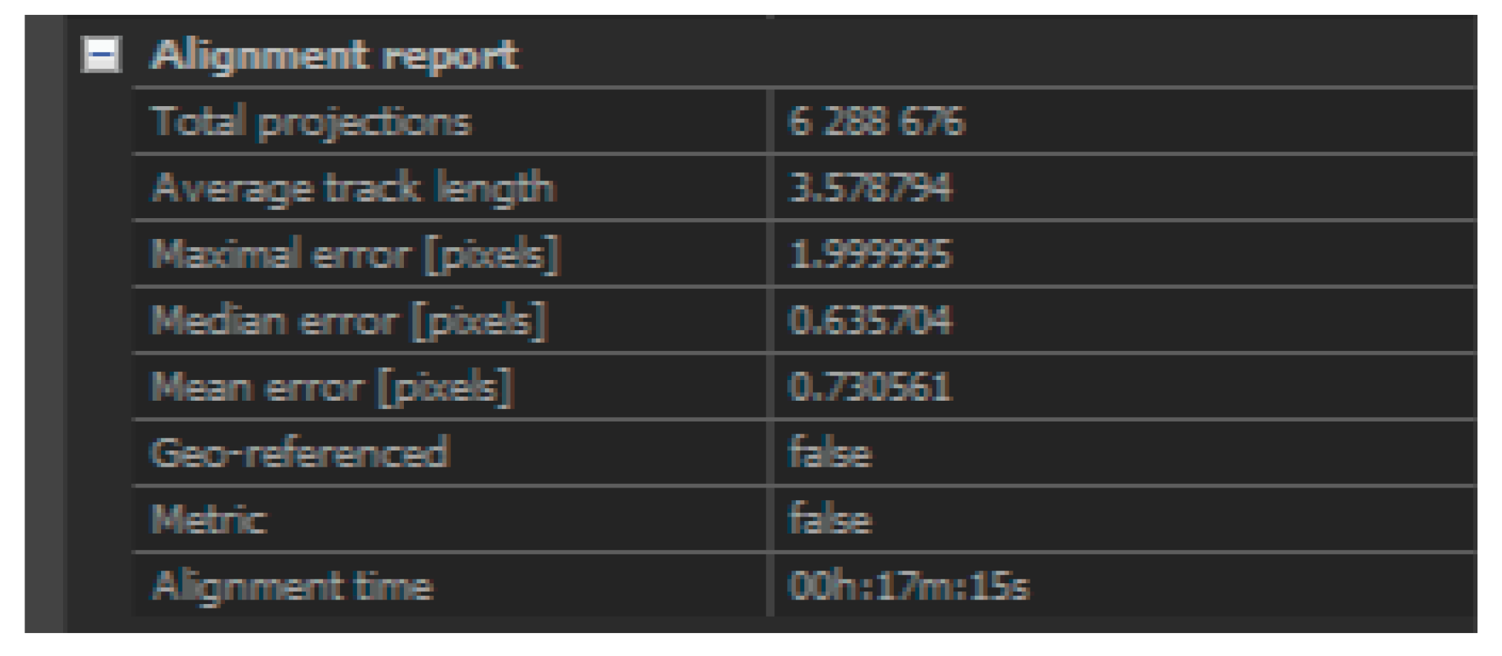Select the Alignment report header title
The width and height of the screenshot is (1502, 656).
click(x=335, y=56)
